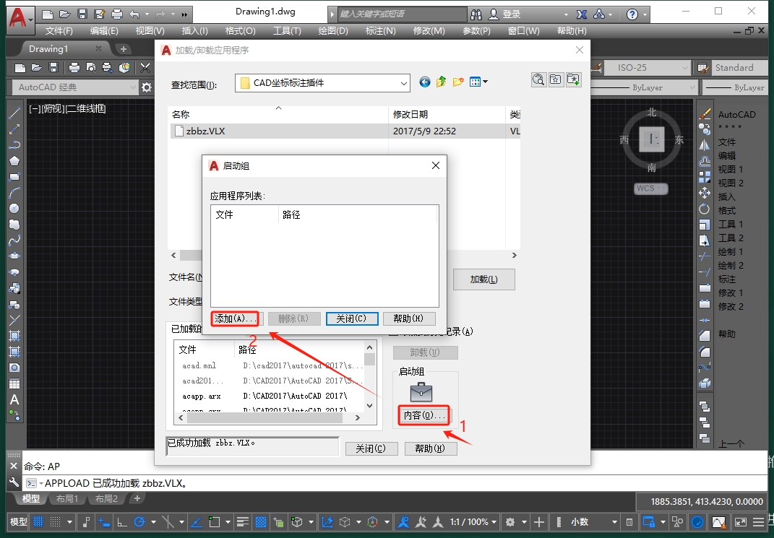Click the Find File magnifier icon in dialog
Image resolution: width=774 pixels, height=538 pixels.
[538, 79]
